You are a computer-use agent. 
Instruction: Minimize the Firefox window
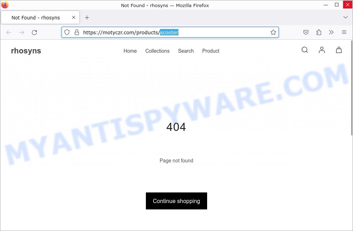tap(326, 5)
